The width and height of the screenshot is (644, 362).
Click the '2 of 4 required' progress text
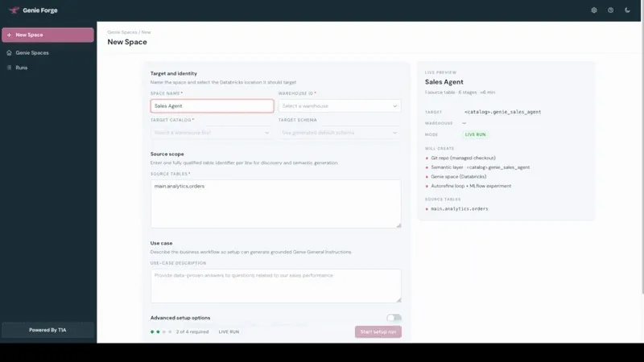(192, 331)
